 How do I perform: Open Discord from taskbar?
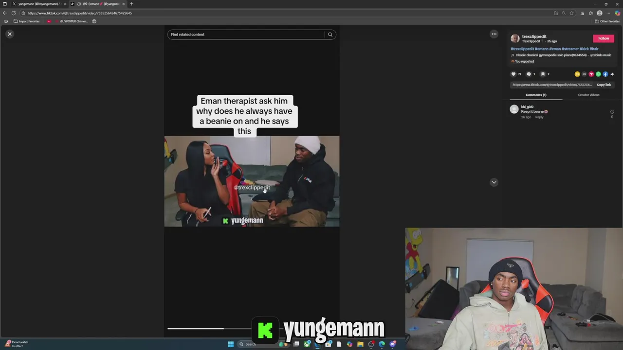tap(393, 344)
